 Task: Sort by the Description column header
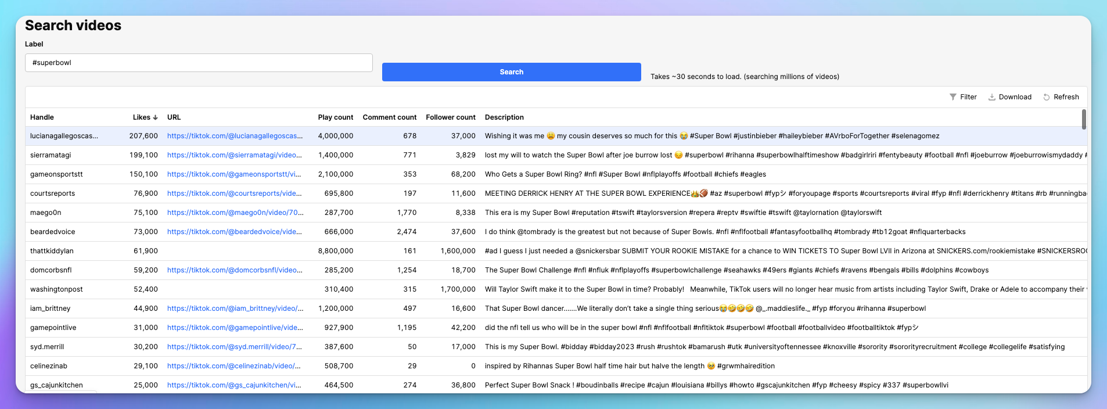point(504,117)
